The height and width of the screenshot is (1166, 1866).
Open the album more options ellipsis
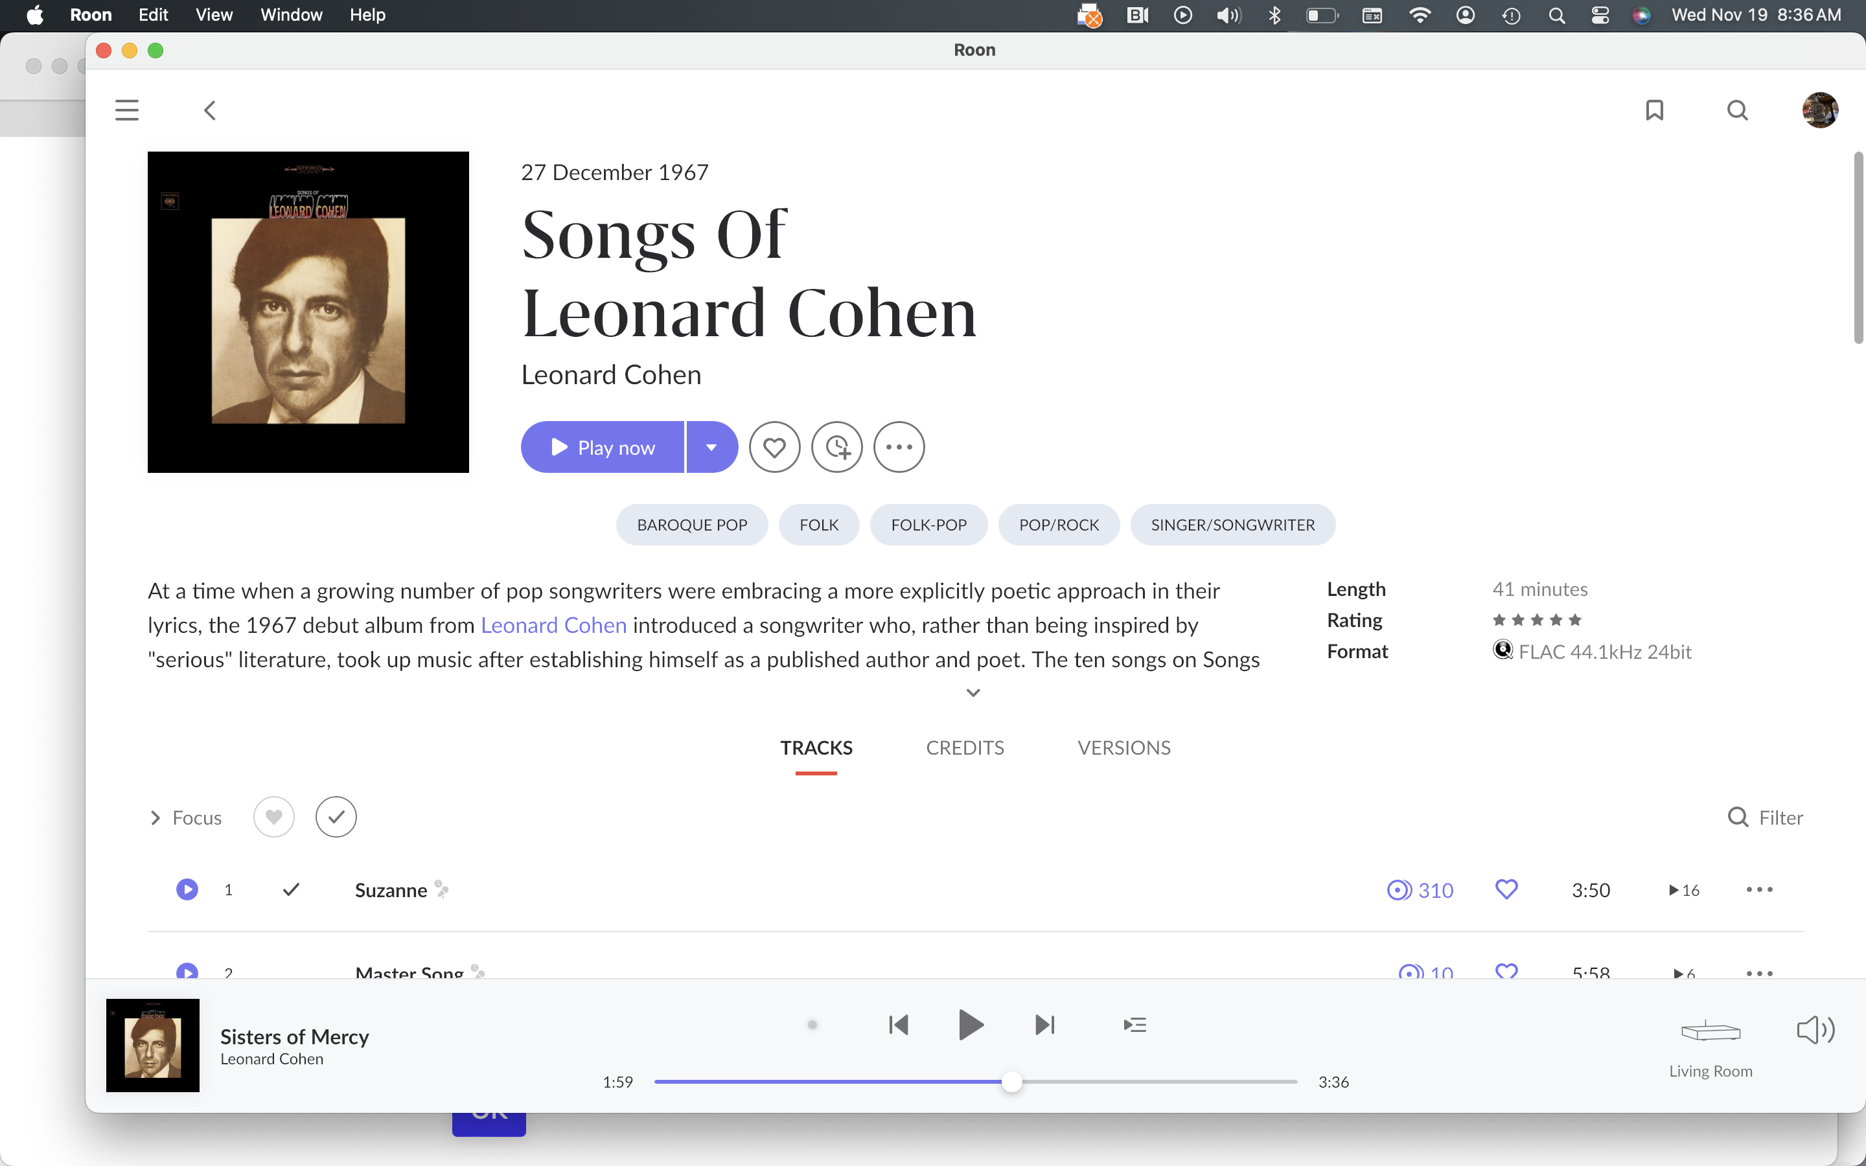[x=898, y=447]
